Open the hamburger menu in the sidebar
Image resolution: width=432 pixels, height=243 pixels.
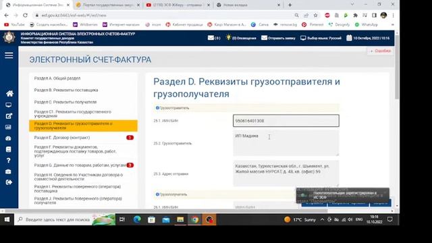(x=9, y=55)
